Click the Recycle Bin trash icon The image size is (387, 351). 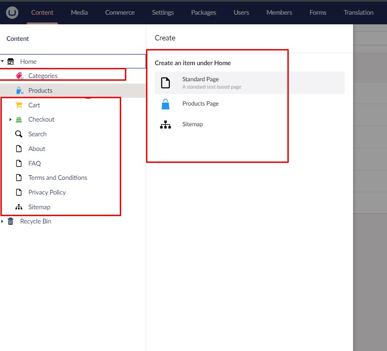pyautogui.click(x=11, y=221)
